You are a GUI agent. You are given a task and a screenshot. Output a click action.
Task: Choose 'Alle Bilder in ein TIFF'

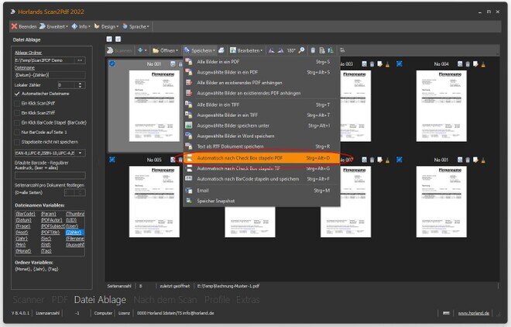click(x=262, y=105)
